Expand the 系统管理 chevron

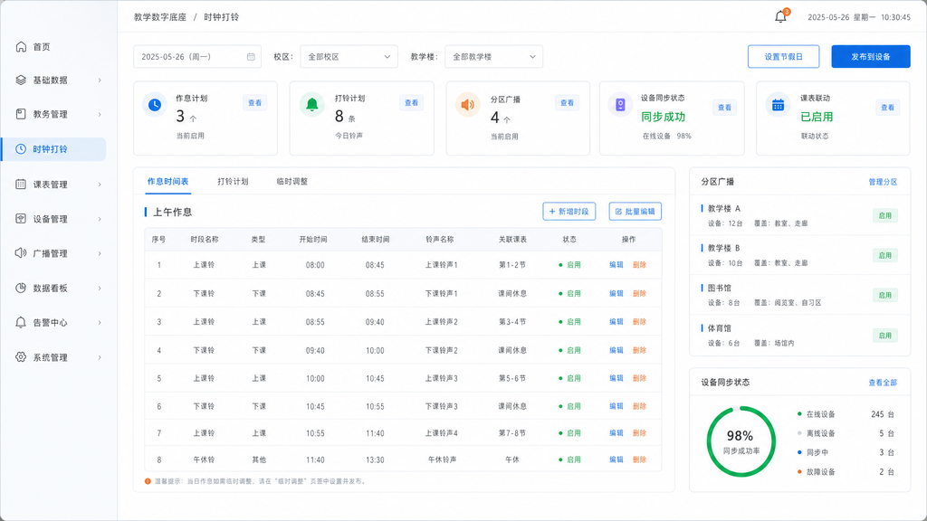click(100, 356)
